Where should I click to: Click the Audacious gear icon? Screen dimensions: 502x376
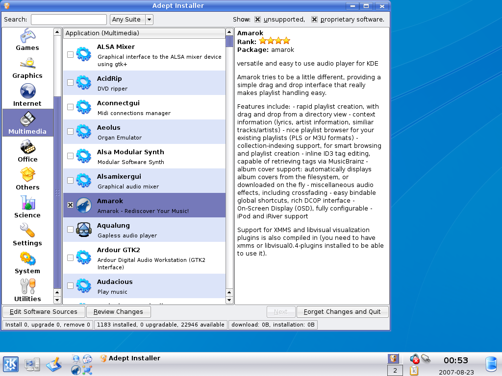pos(84,285)
